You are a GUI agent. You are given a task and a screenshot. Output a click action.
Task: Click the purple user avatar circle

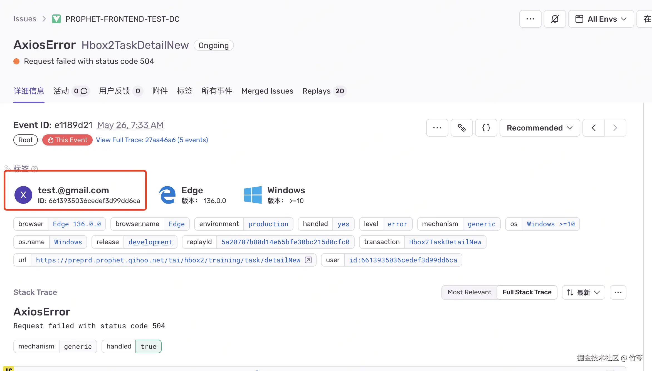pos(23,195)
